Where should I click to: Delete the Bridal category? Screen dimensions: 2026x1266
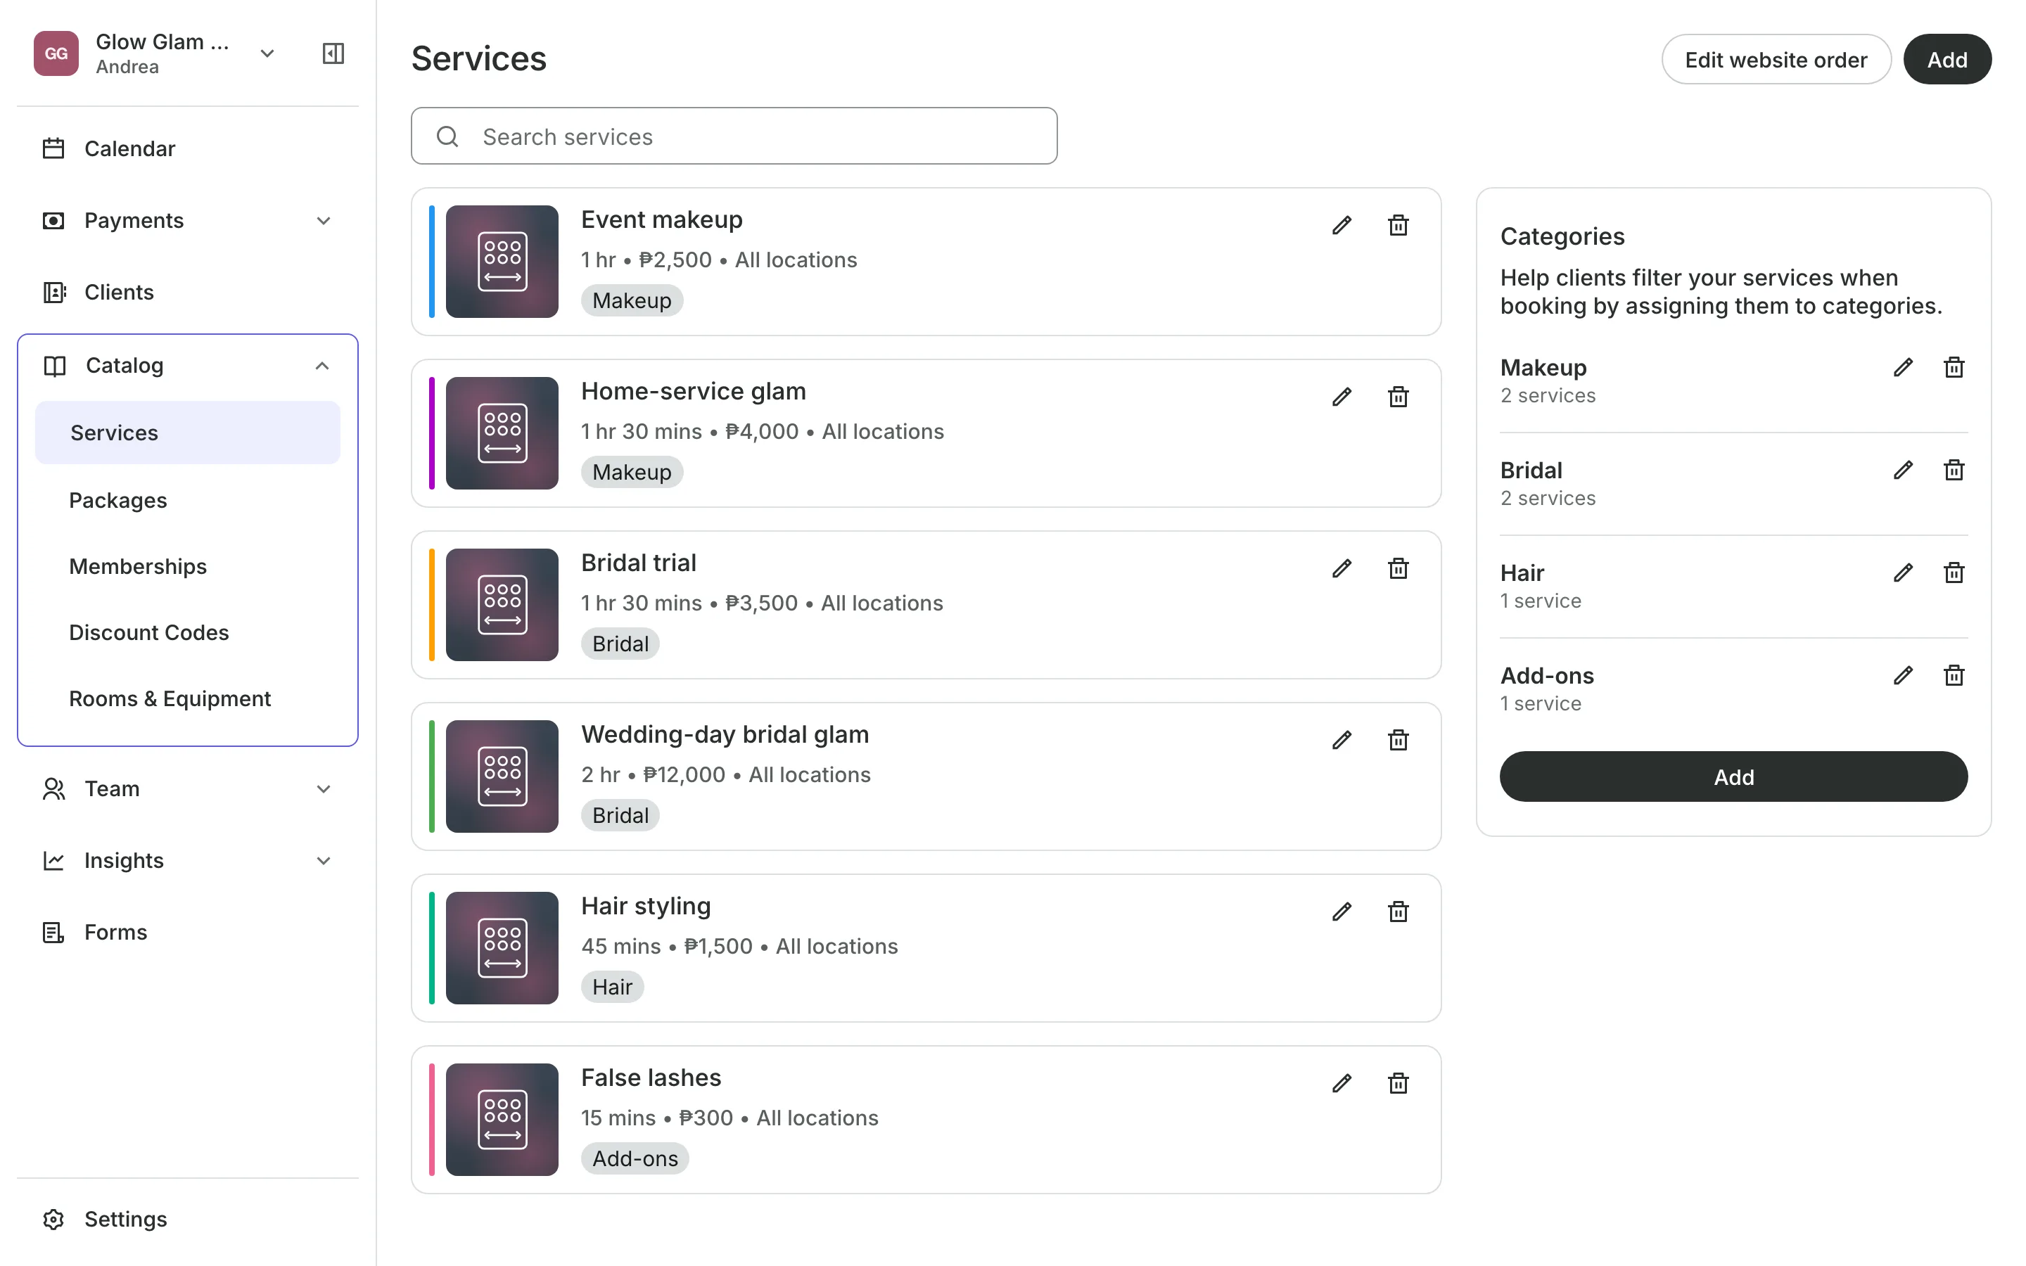click(x=1954, y=471)
